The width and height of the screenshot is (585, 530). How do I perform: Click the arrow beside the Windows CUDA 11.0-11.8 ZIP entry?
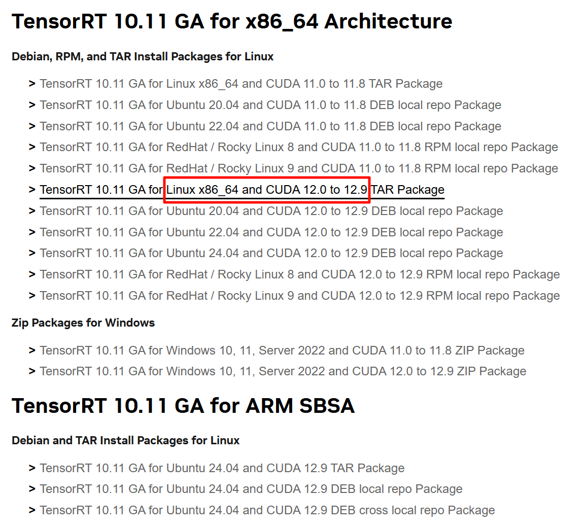tap(32, 350)
